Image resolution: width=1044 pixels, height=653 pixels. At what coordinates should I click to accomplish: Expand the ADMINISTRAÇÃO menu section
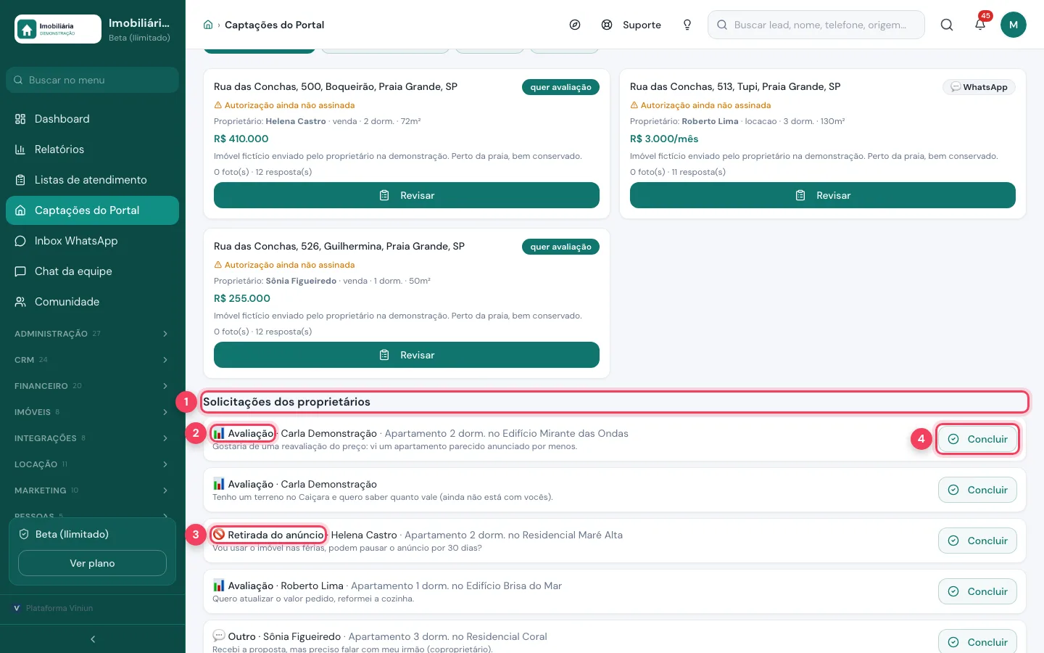pos(92,334)
